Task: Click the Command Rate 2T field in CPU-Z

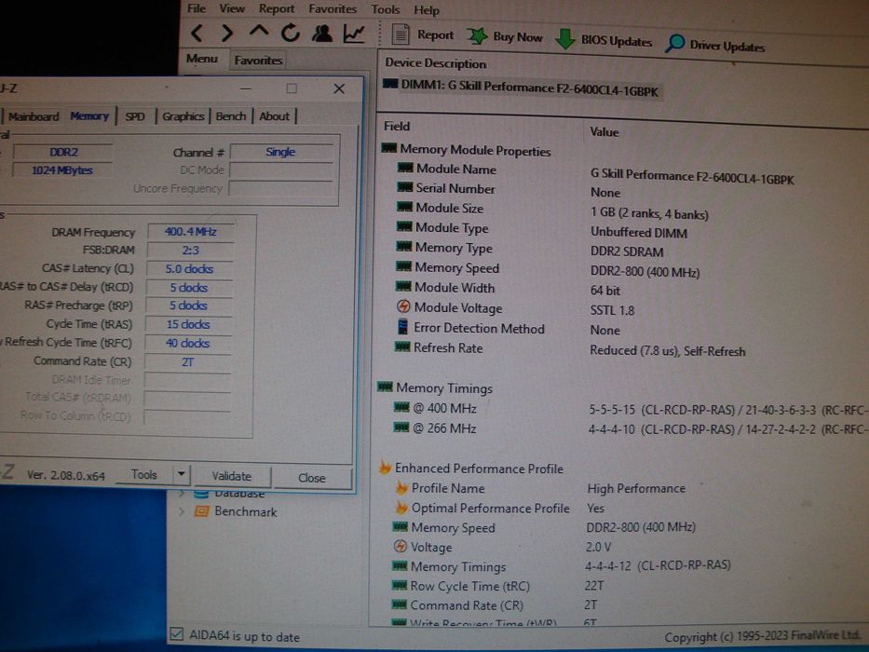Action: point(187,362)
